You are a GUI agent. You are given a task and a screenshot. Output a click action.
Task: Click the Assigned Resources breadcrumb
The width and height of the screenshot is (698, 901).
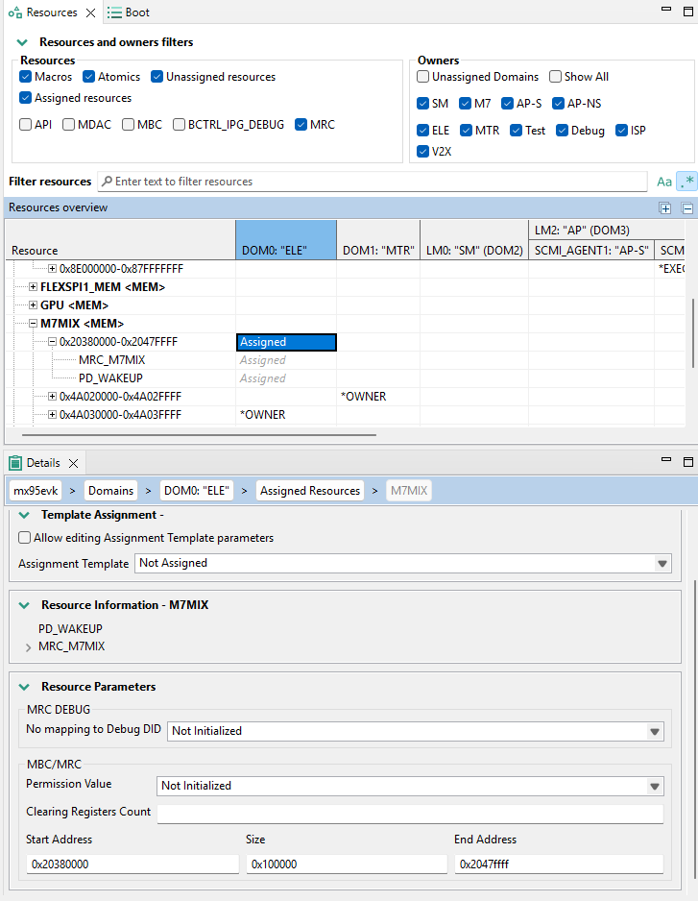click(310, 491)
